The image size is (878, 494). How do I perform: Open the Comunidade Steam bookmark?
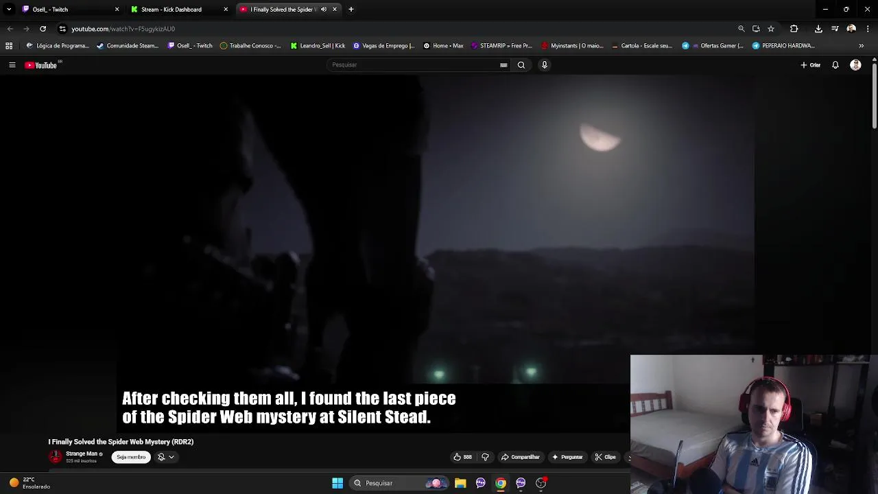tap(128, 46)
